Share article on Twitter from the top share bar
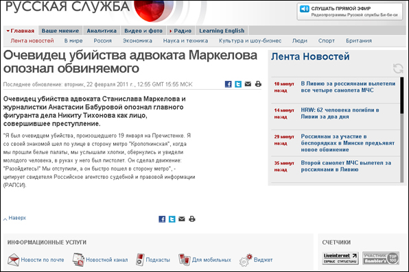 [x=238, y=84]
